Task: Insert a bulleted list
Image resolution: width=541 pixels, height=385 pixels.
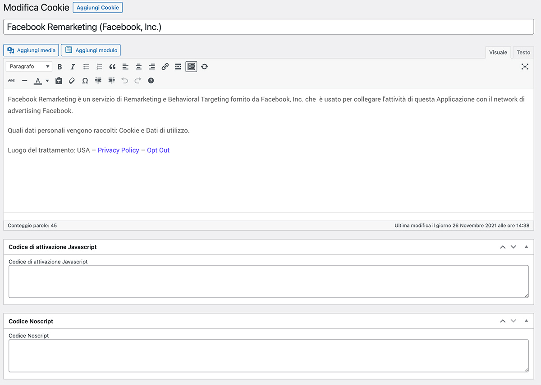Action: pos(86,67)
